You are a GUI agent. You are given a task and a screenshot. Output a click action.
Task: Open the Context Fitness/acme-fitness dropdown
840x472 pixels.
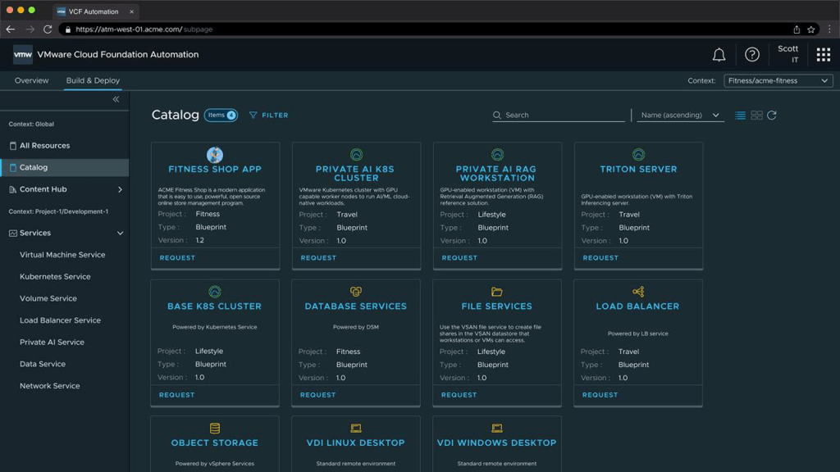pos(778,81)
